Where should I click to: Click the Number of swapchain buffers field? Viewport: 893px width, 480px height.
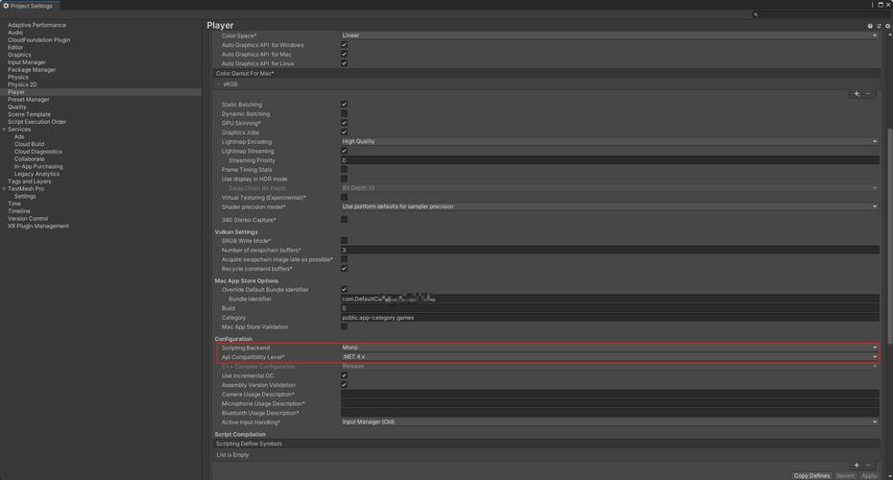point(610,250)
